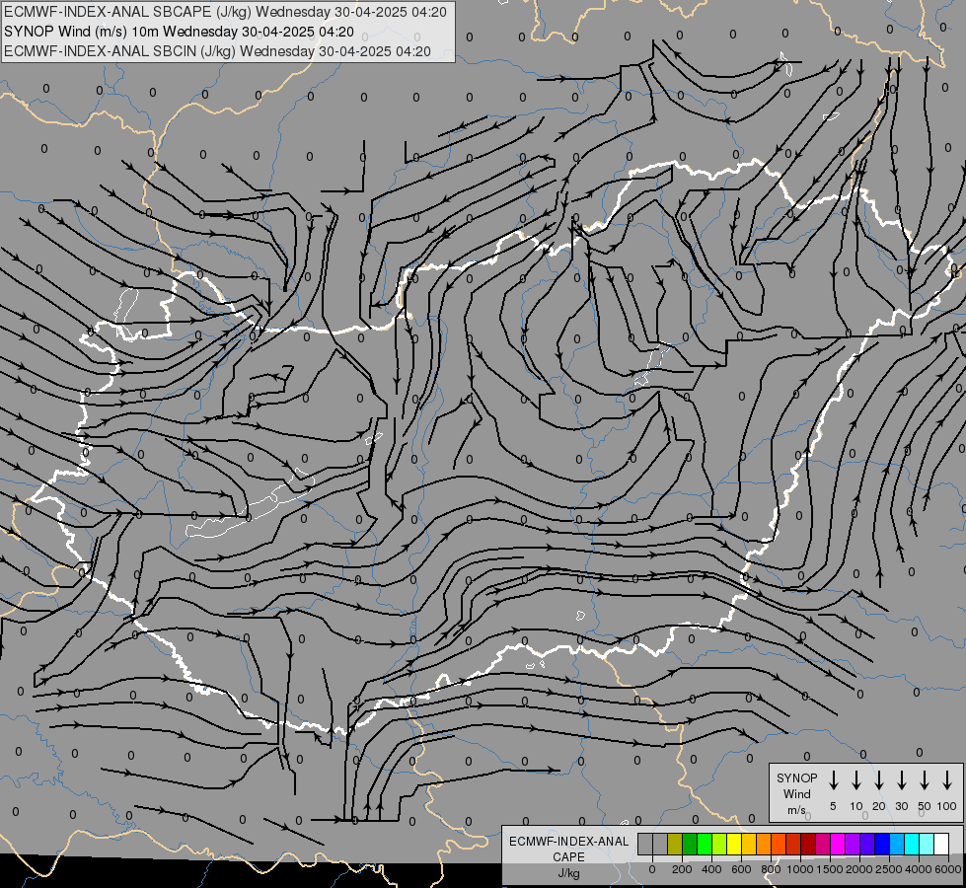The width and height of the screenshot is (966, 888).
Task: Select the dark red CAPE swatch right of 1000
Action: (808, 844)
